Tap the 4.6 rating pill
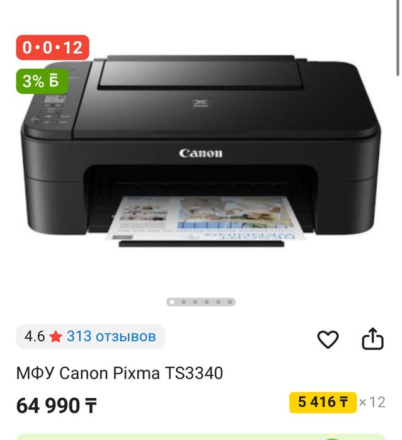Viewport: 402px width, 440px height. pos(91,337)
